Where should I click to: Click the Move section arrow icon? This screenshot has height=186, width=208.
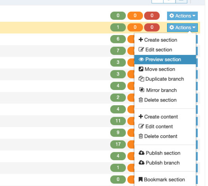[141, 70]
